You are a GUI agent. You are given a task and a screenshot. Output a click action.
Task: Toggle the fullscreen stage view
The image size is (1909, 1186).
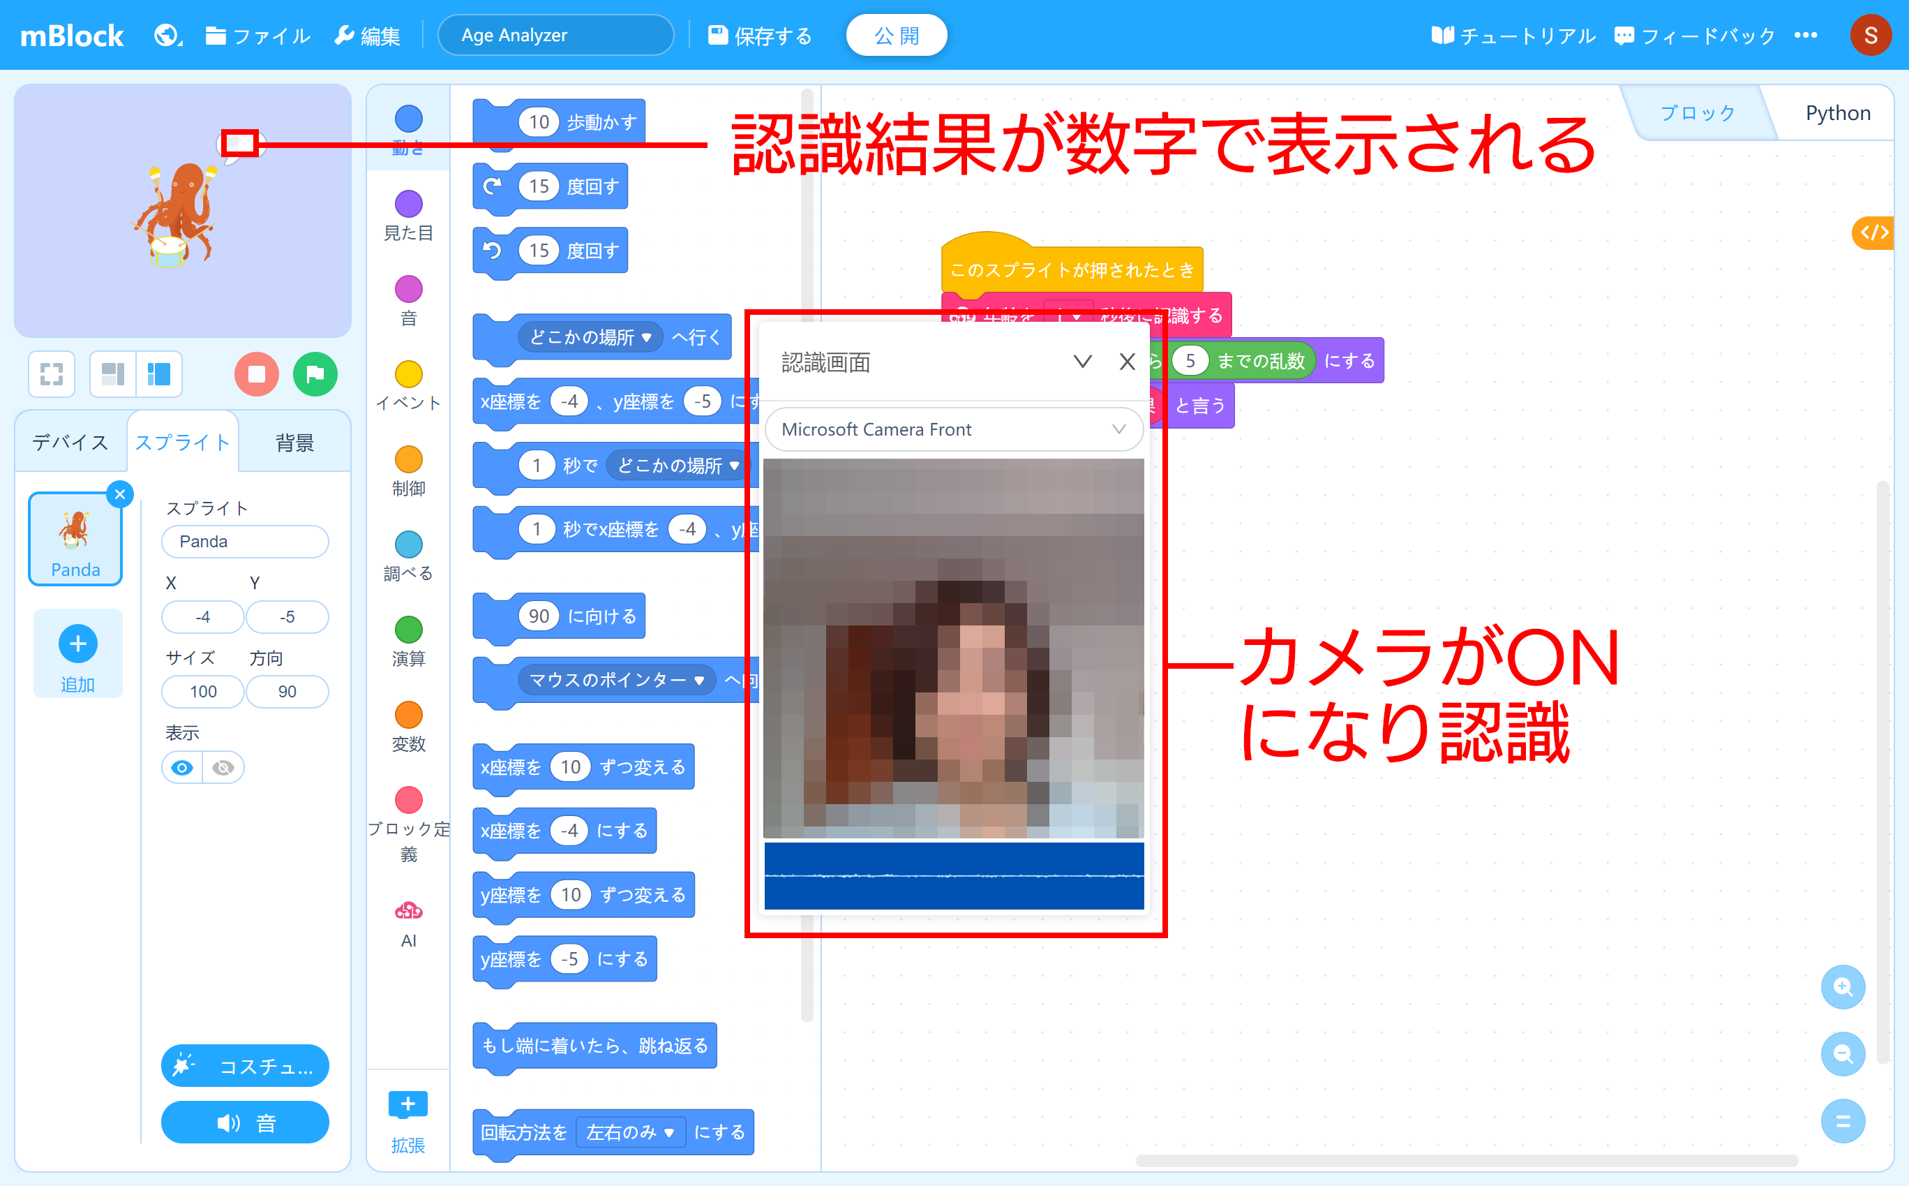pos(51,374)
